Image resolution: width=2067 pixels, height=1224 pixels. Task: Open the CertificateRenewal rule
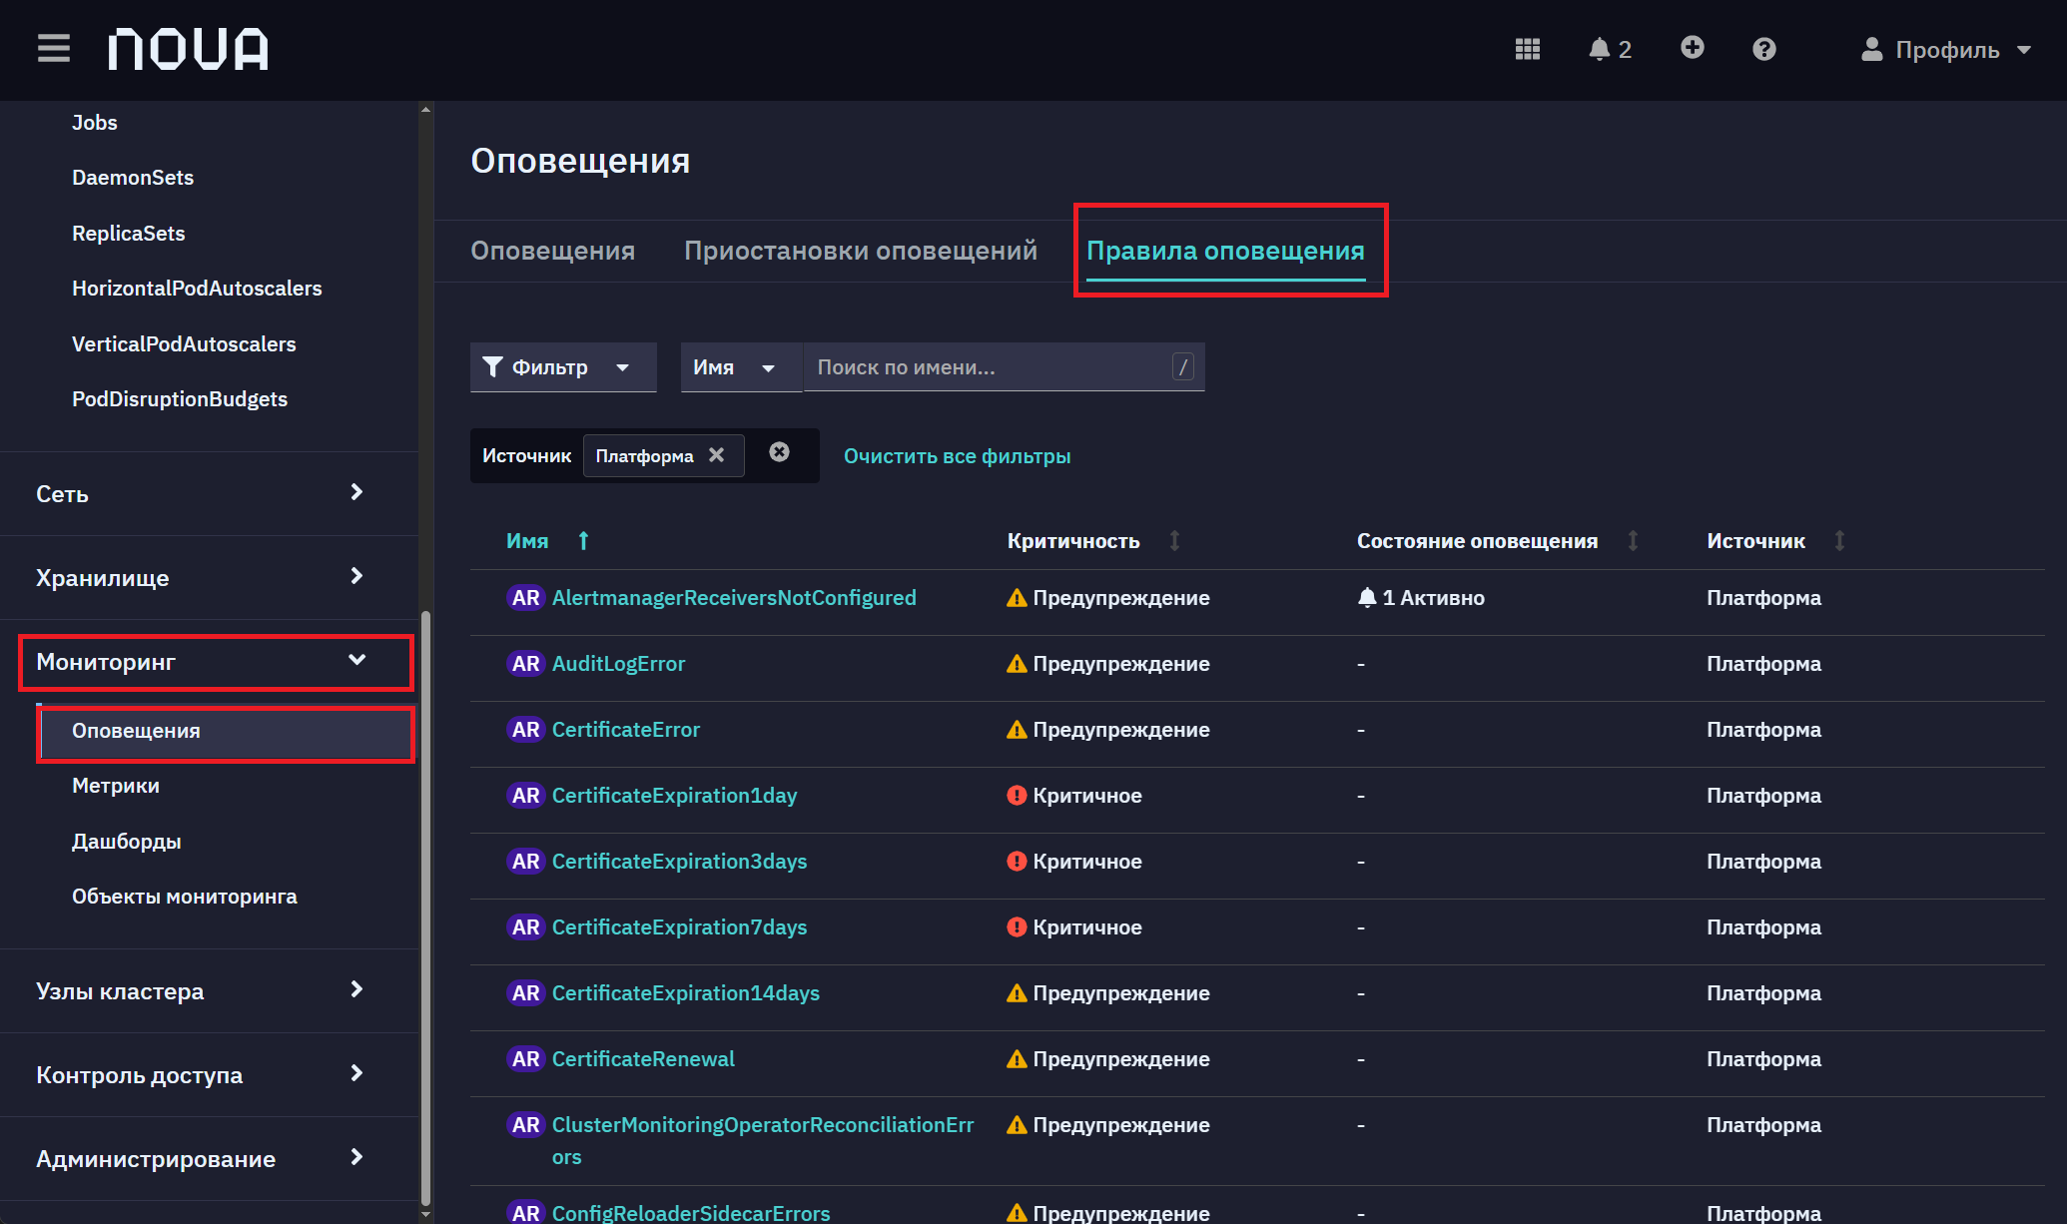pyautogui.click(x=643, y=1059)
